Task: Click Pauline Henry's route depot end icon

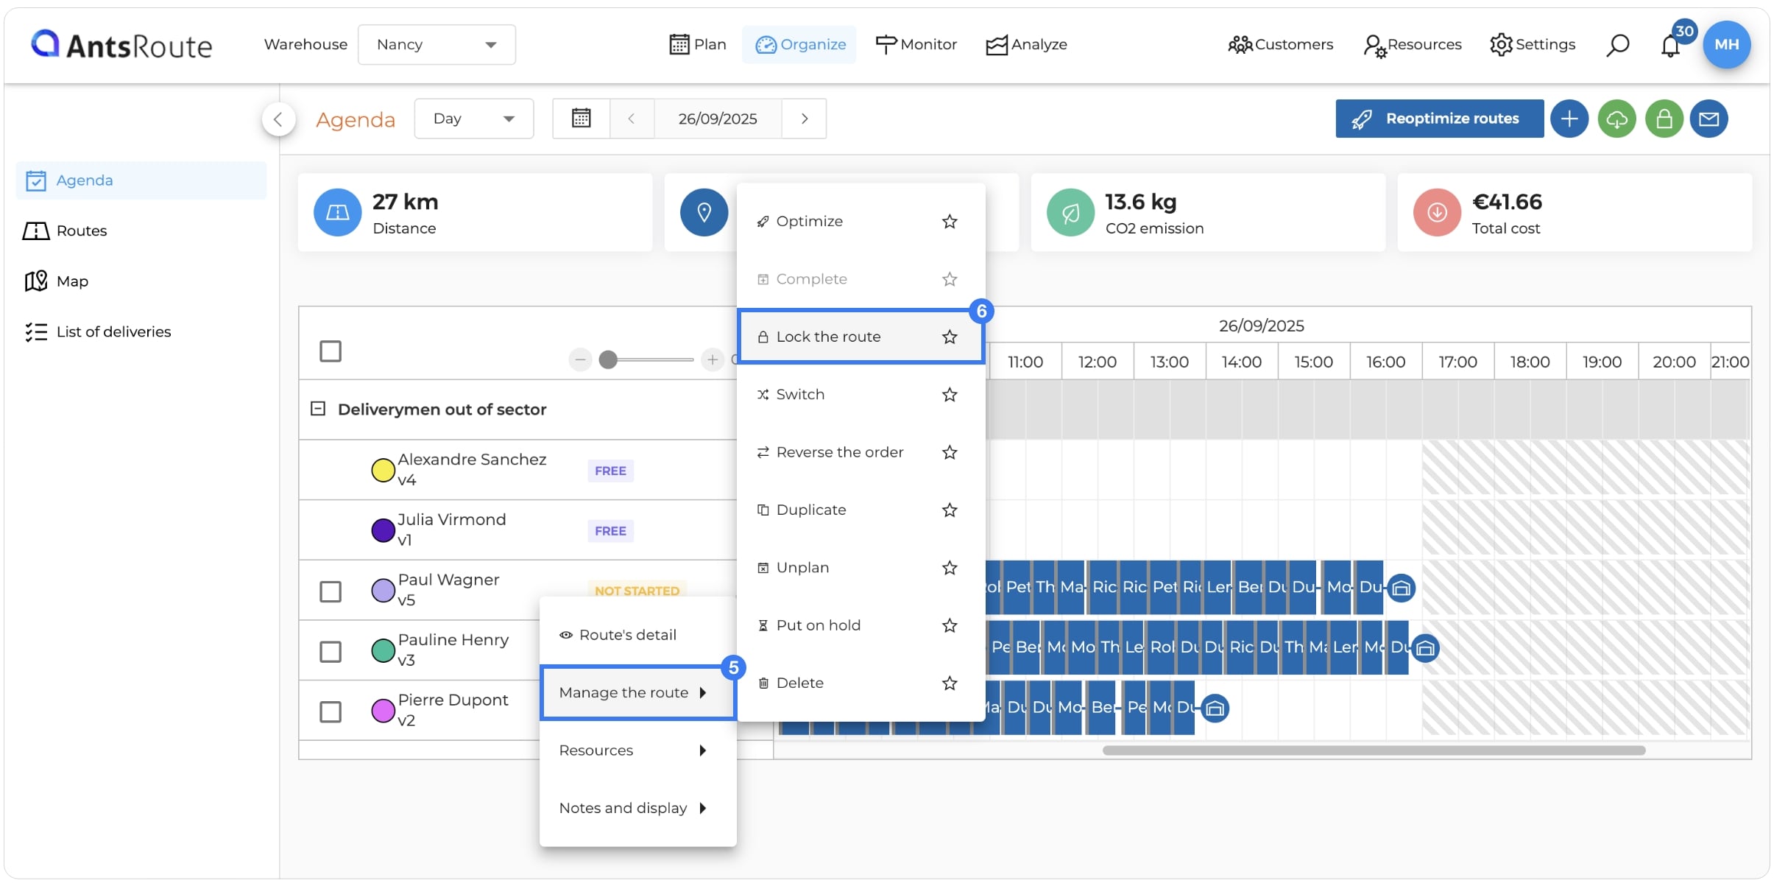Action: coord(1425,648)
